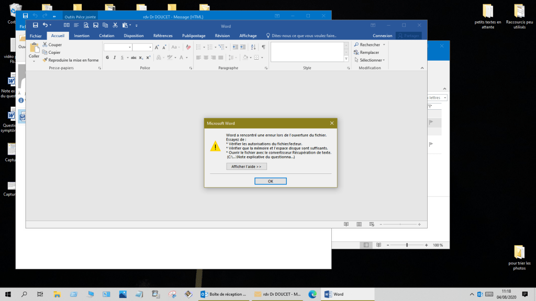Click the Dites-nous ce que vous voulez faire box
The image size is (536, 301).
tap(301, 36)
